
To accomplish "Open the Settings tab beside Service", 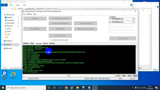I will pyautogui.click(x=52, y=43).
